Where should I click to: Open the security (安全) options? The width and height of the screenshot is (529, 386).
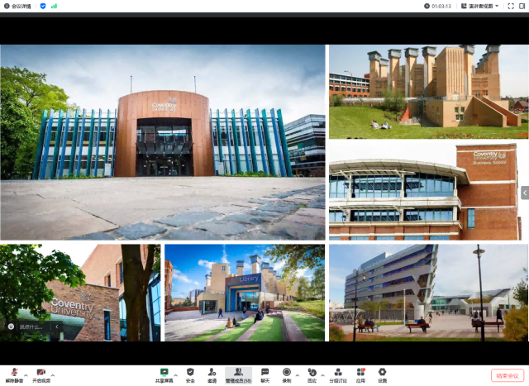point(190,374)
